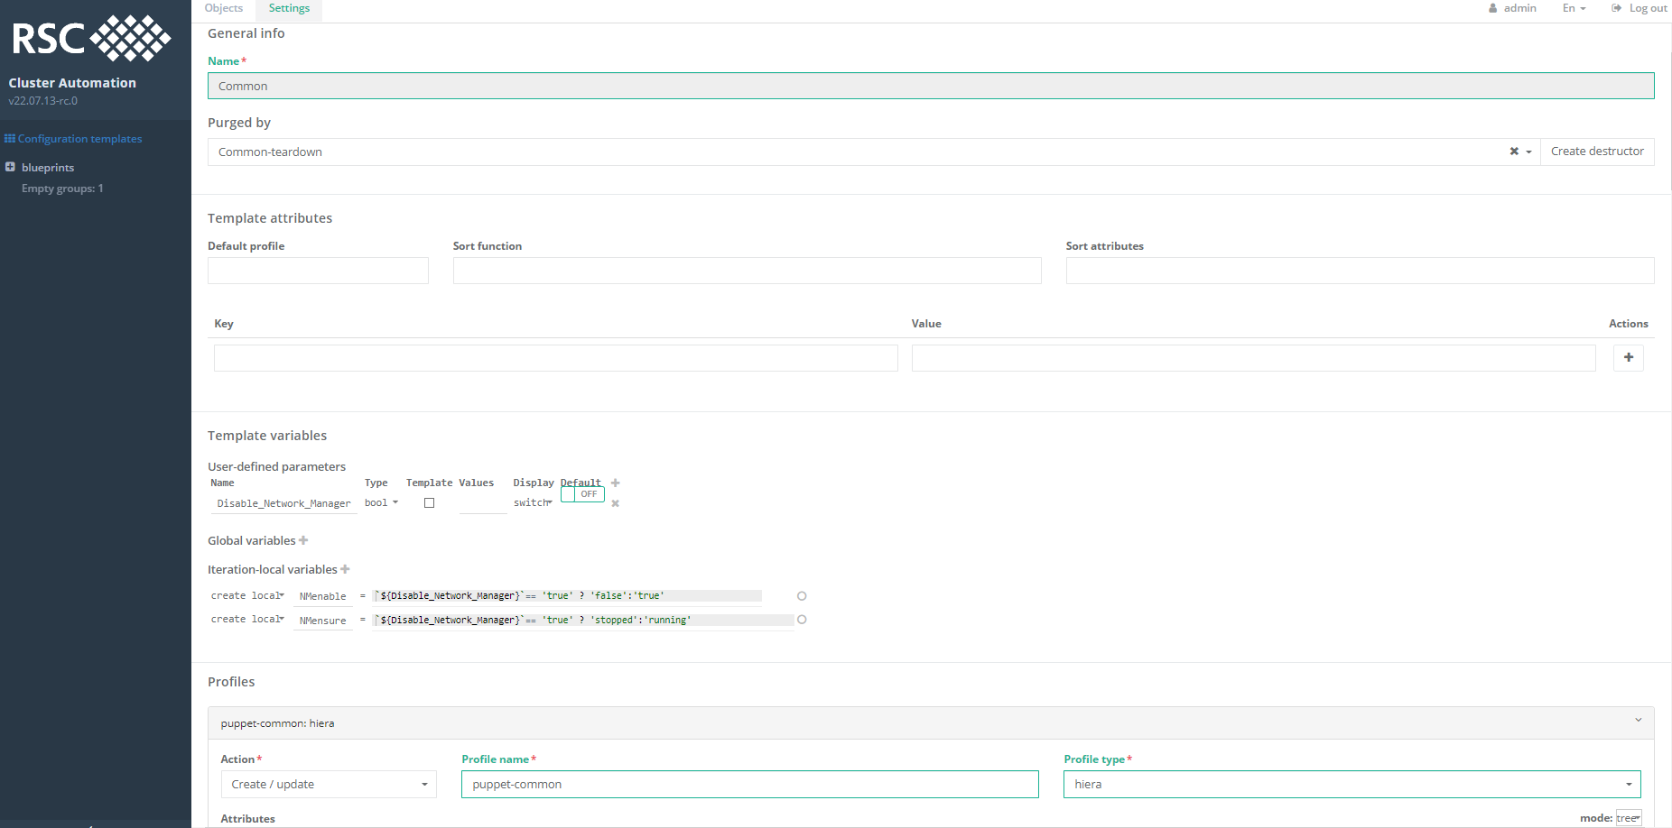Click the Sort function input field
This screenshot has width=1672, height=828.
coord(747,271)
